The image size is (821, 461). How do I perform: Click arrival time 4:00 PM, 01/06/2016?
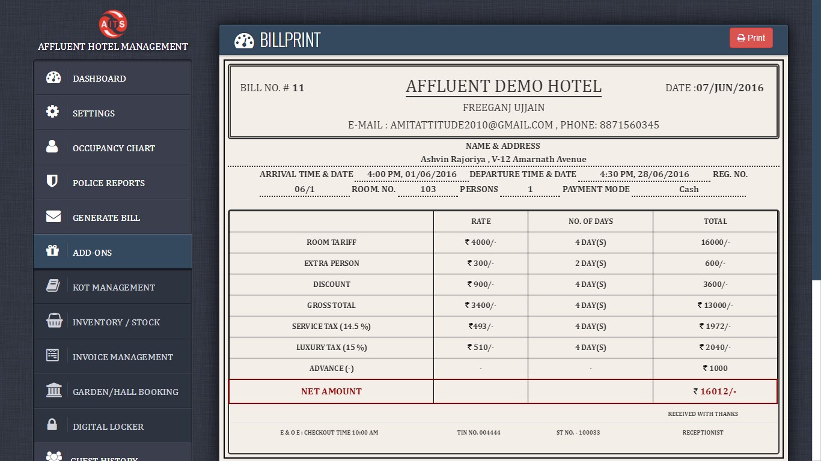[x=412, y=174]
